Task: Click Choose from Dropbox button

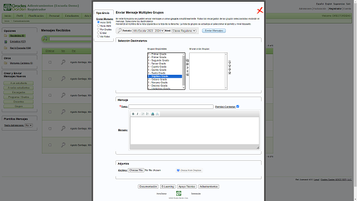Action: tap(189, 170)
